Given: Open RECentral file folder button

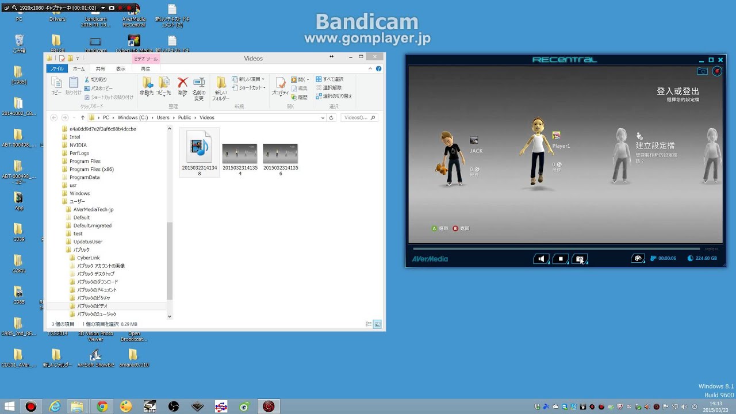Looking at the screenshot, I should 580,259.
